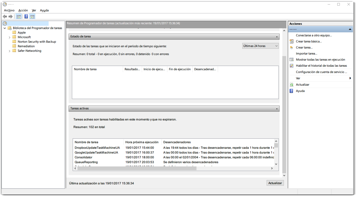Open the Últimas 24 horas dropdown
356x197 pixels.
pyautogui.click(x=260, y=46)
